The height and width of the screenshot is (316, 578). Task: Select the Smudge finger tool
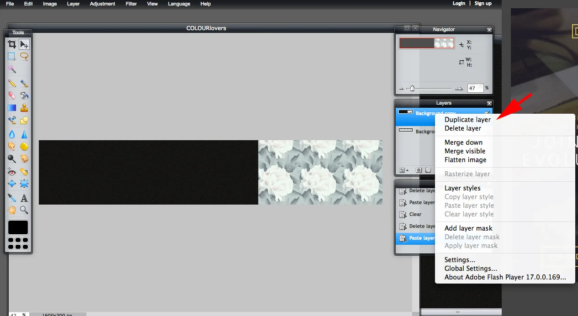pyautogui.click(x=12, y=147)
